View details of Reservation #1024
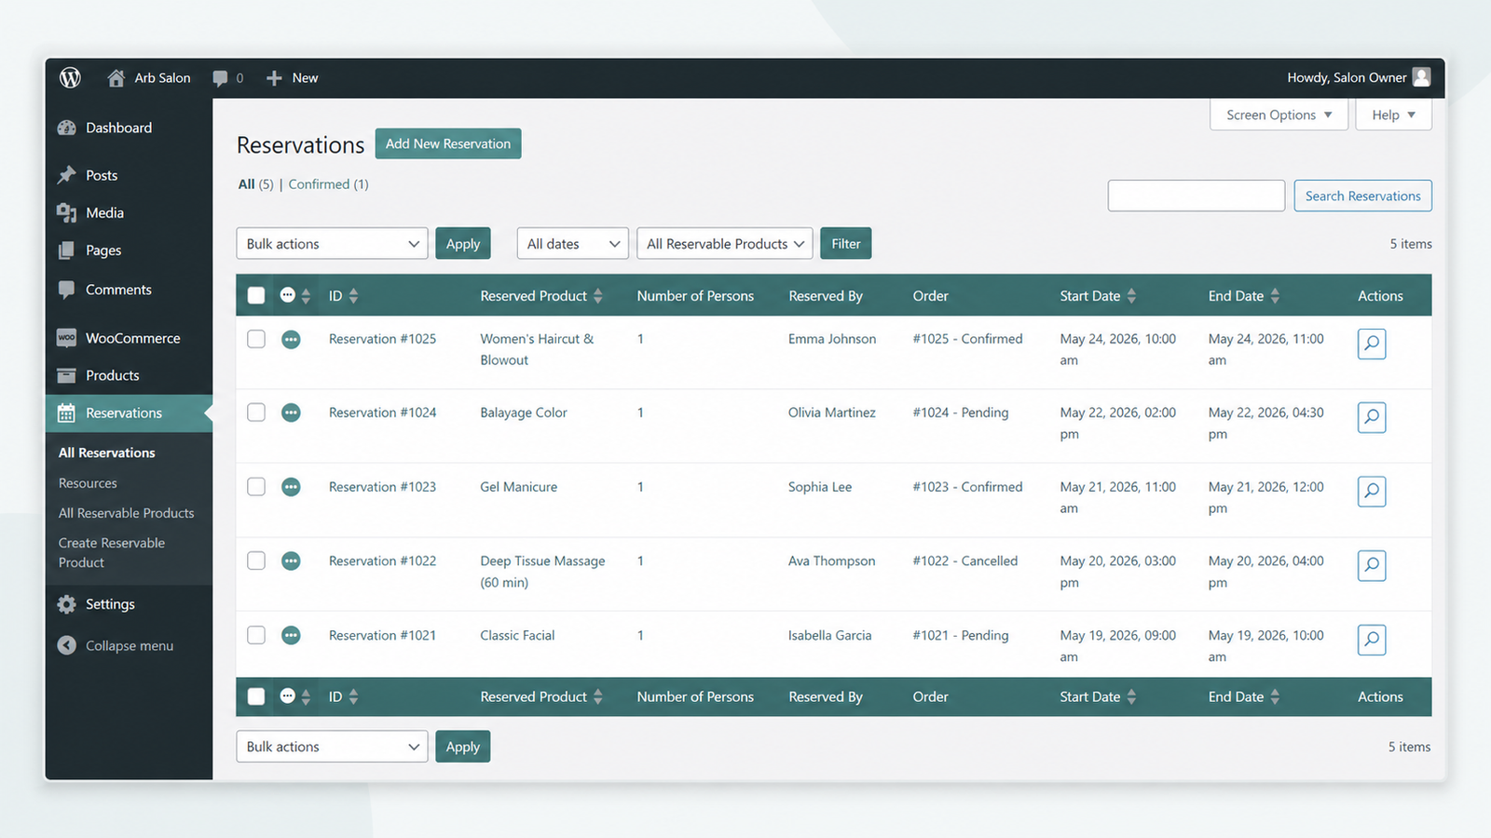This screenshot has height=838, width=1491. click(x=1372, y=417)
